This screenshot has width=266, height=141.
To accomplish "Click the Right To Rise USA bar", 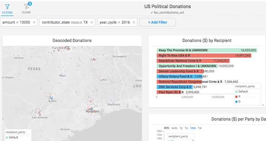I will (x=204, y=55).
